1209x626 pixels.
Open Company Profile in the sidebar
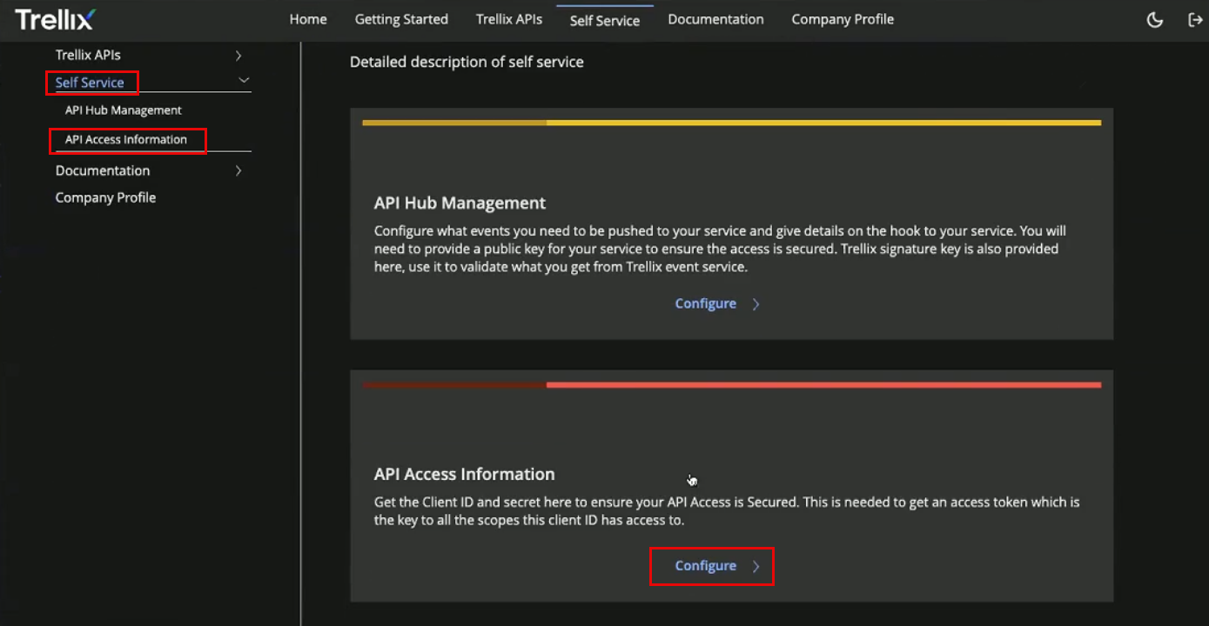(x=105, y=197)
